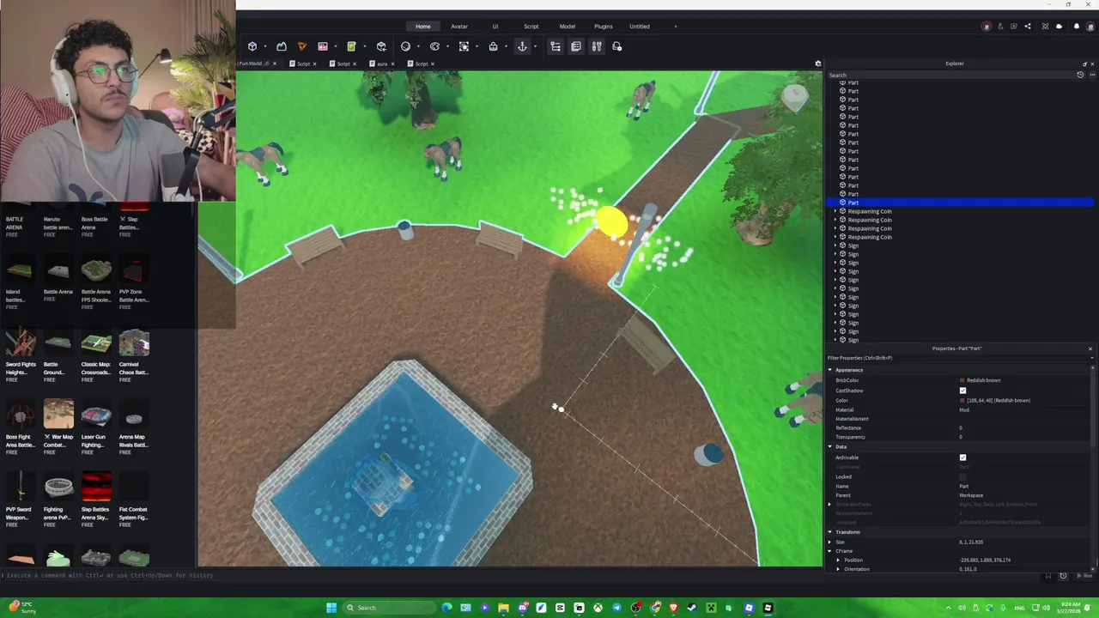Click the Material value Mud

[x=964, y=409]
